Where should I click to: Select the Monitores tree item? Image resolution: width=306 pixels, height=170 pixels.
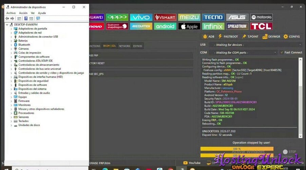click(24, 105)
